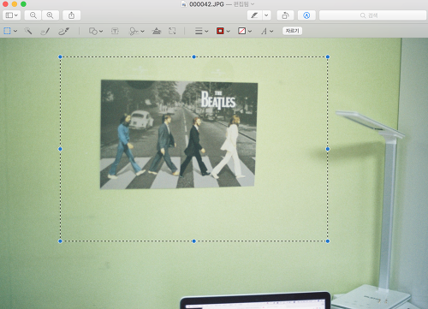Click the right-middle selection handle
This screenshot has width=428, height=309.
coord(328,149)
